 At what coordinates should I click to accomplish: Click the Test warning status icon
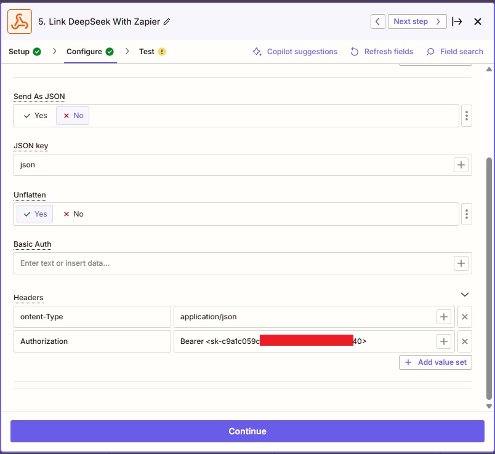tap(162, 52)
